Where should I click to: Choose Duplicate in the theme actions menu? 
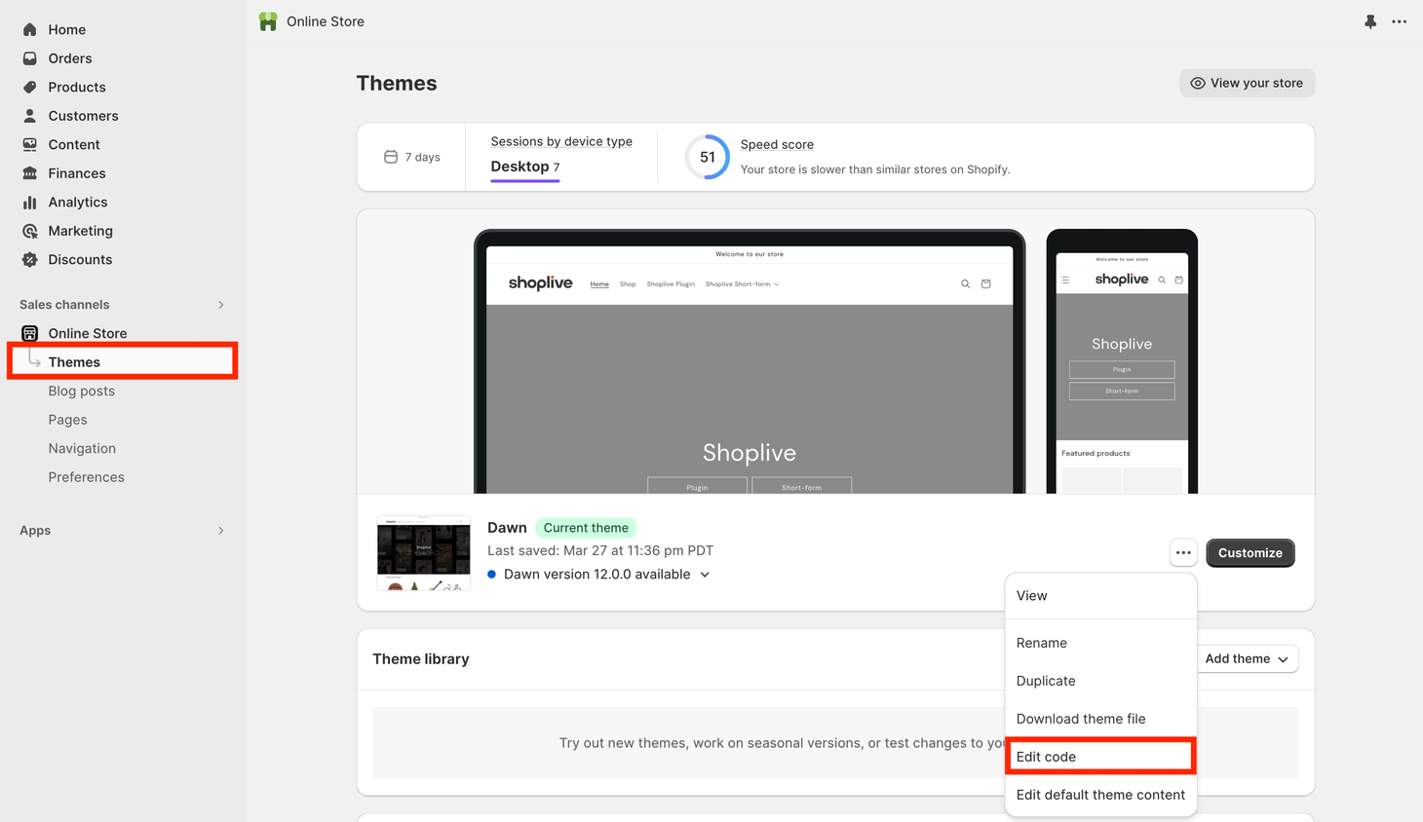[1101, 681]
